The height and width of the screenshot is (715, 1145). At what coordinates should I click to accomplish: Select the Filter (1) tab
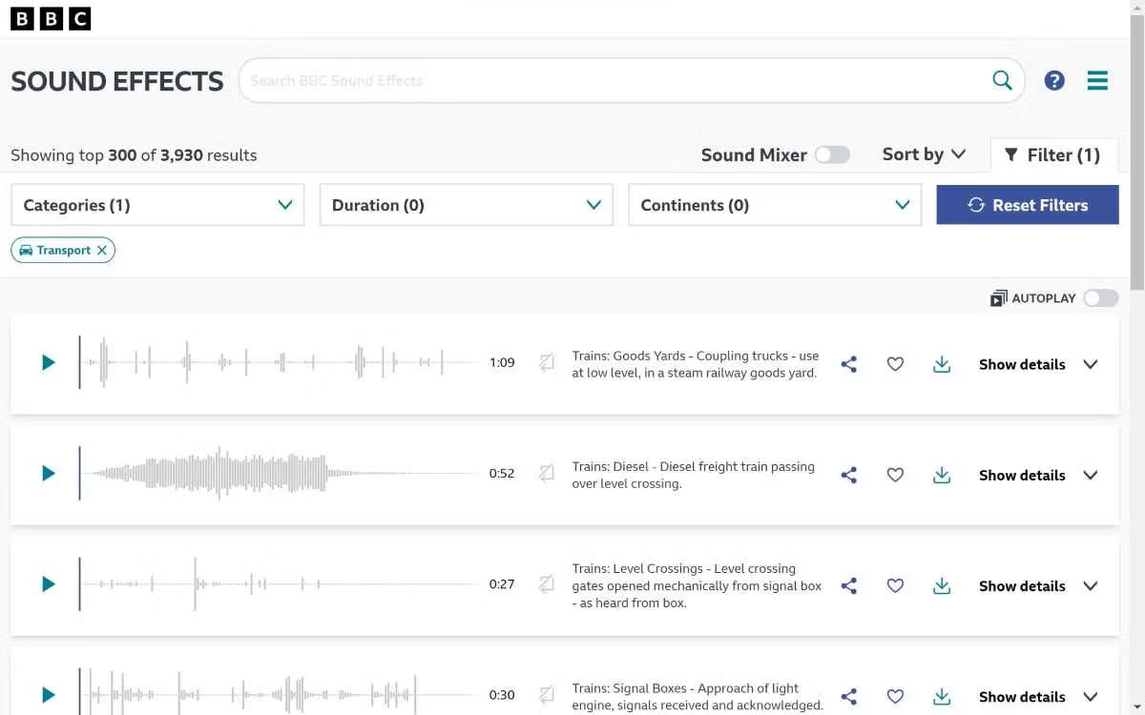(x=1053, y=155)
